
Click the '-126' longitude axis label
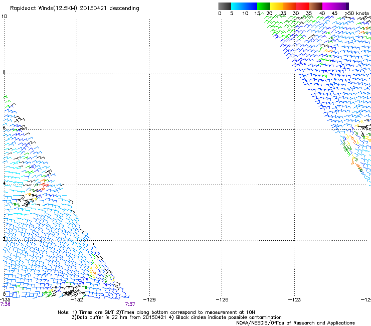222,300
